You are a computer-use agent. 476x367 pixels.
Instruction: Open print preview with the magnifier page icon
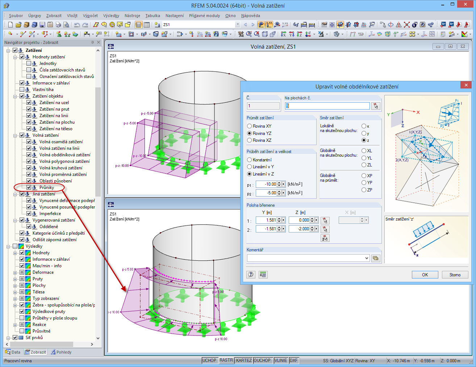[x=66, y=25]
